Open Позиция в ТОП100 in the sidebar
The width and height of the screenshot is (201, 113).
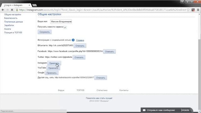point(13,32)
